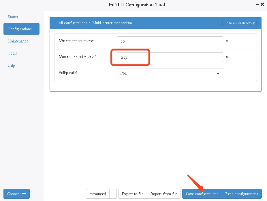Click Read configurations button
The width and height of the screenshot is (267, 201).
[x=242, y=194]
